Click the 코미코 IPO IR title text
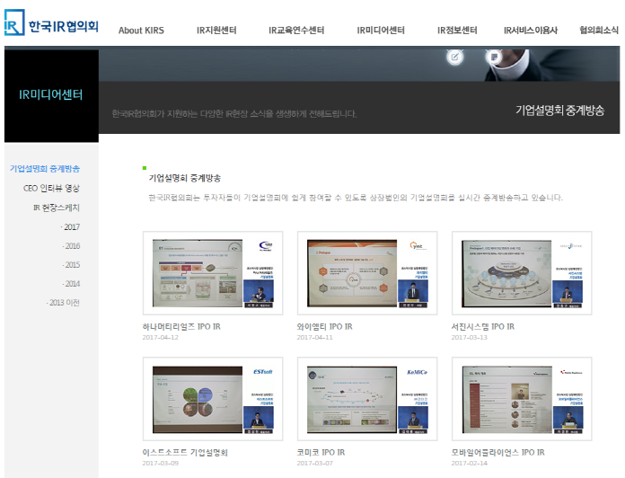The height and width of the screenshot is (478, 625). pos(321,453)
